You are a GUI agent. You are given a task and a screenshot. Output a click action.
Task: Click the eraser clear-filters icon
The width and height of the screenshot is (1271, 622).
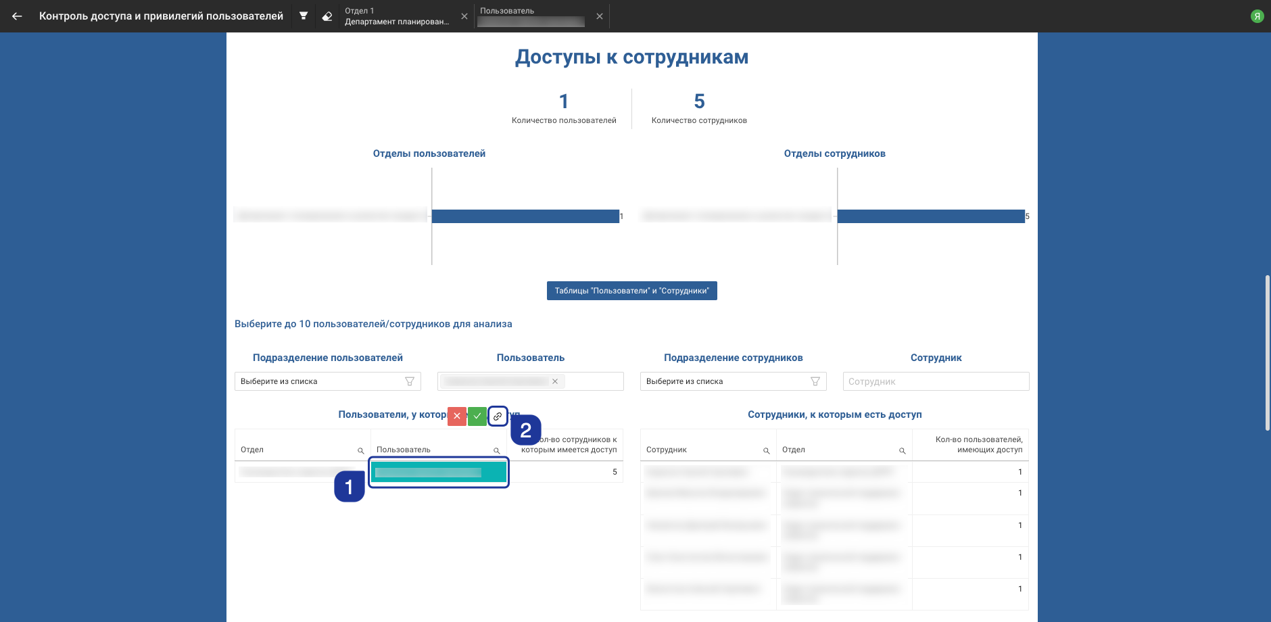pos(327,16)
